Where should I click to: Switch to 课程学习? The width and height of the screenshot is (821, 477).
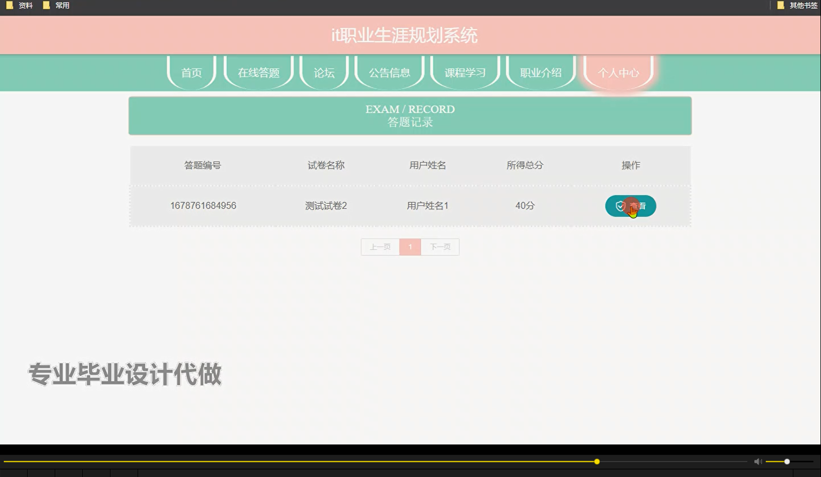pyautogui.click(x=464, y=72)
